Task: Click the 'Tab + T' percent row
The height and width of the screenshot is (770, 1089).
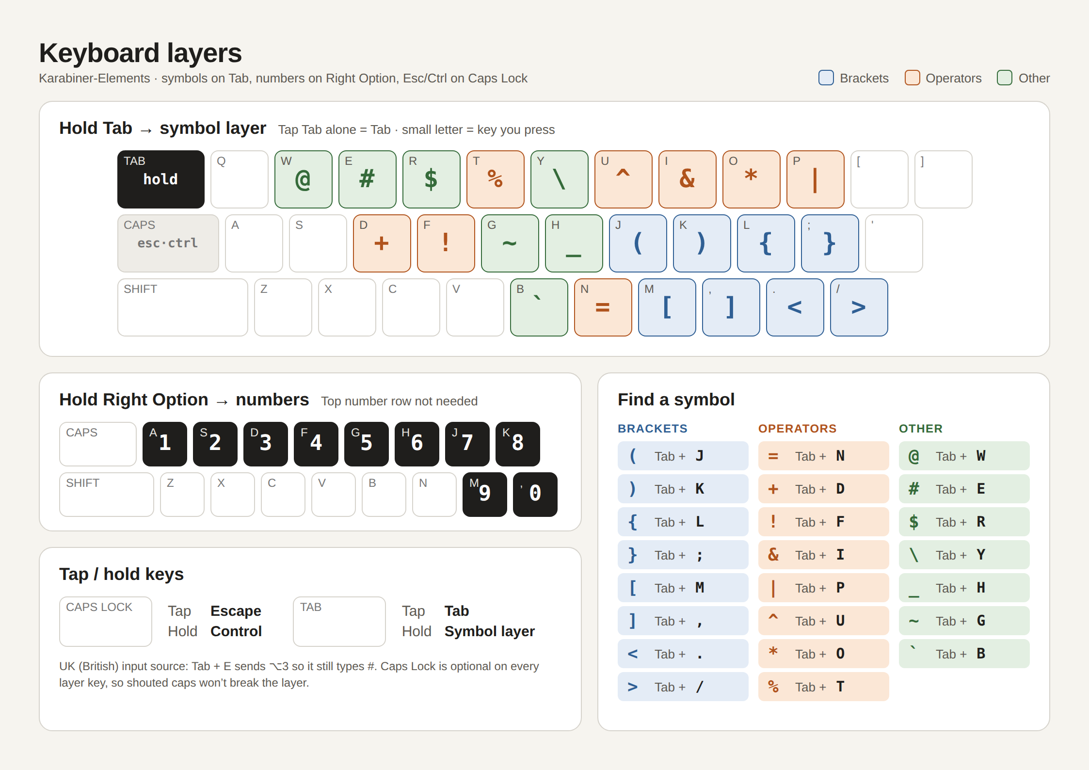Action: [823, 687]
